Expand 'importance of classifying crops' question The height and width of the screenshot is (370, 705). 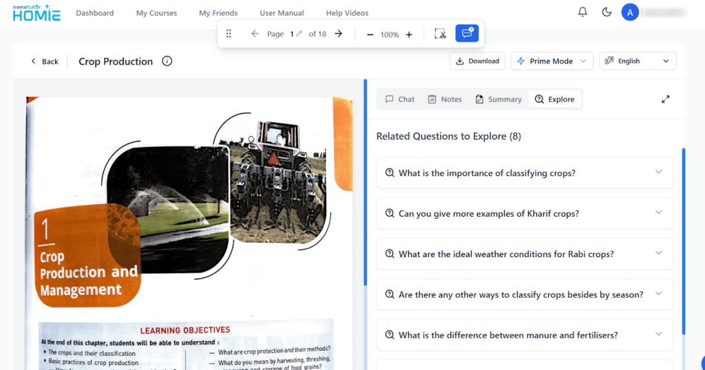(x=524, y=173)
